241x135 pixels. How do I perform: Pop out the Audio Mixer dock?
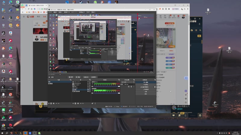[119, 80]
